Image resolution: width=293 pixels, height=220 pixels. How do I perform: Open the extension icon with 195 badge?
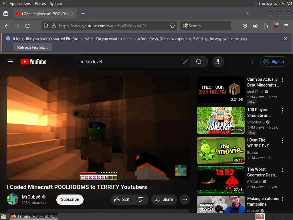click(x=276, y=25)
